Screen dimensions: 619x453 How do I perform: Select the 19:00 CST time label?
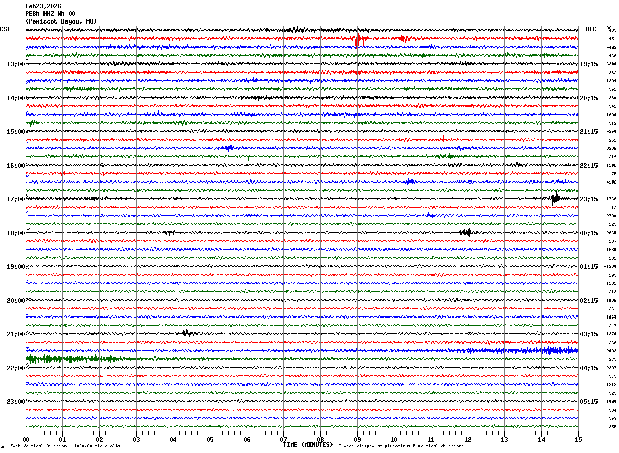coord(15,267)
